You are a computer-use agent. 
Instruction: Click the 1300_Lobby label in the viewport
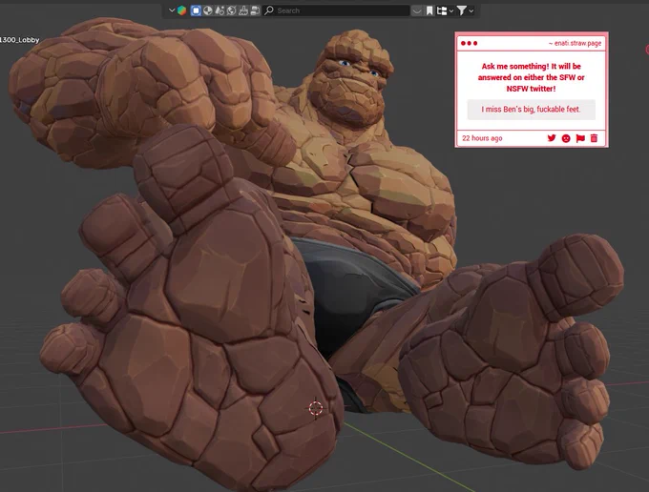click(19, 40)
